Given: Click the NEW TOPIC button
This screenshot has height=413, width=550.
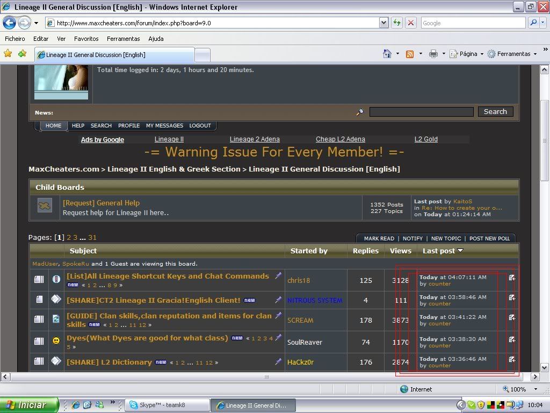Looking at the screenshot, I should coord(446,238).
